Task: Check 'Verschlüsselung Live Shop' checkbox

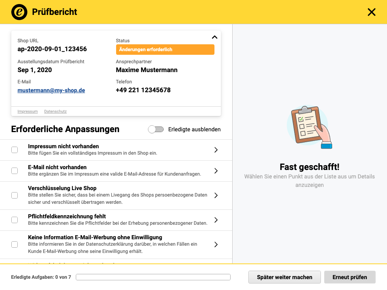Action: (15, 195)
